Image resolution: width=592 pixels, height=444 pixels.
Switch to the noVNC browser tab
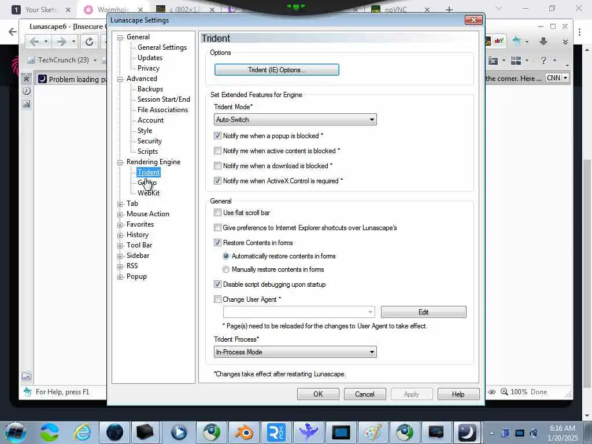click(395, 9)
